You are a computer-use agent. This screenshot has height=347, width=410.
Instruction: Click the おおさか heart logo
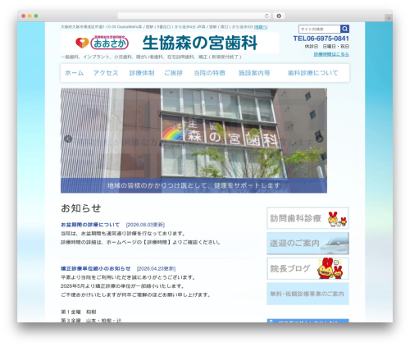click(102, 43)
